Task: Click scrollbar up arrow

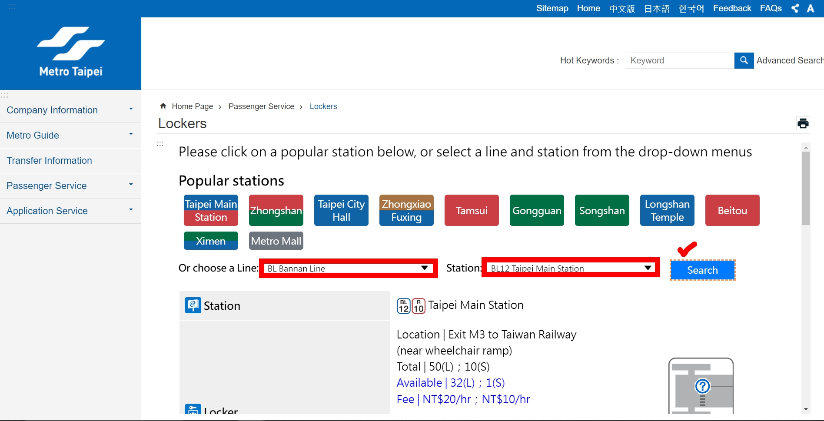Action: [806, 147]
